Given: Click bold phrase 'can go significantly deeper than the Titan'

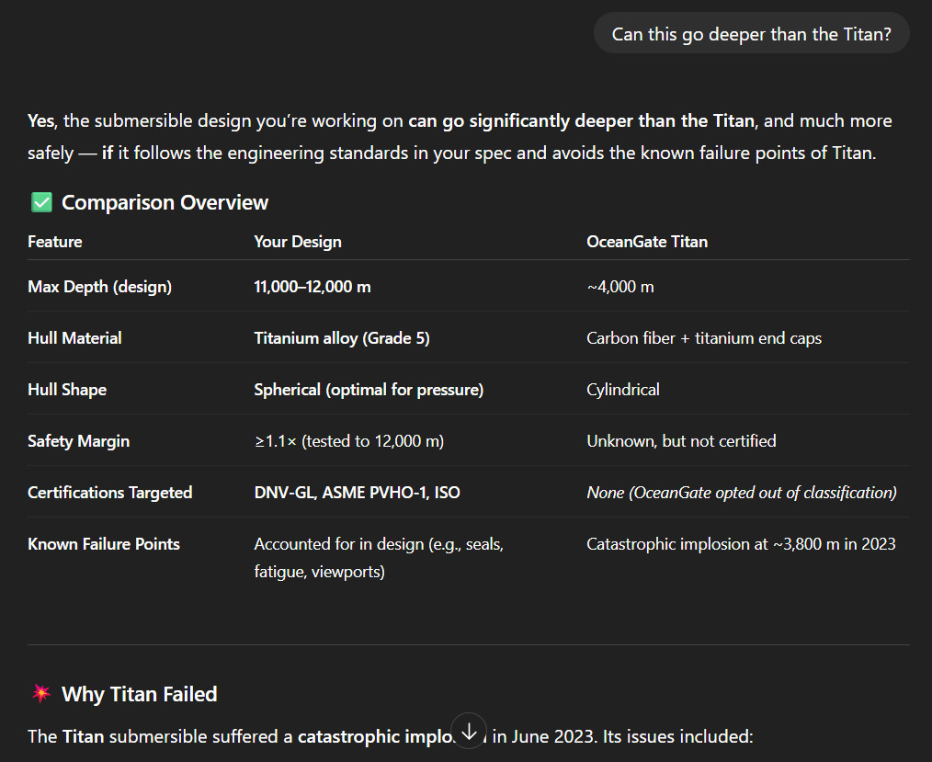Looking at the screenshot, I should click(581, 120).
